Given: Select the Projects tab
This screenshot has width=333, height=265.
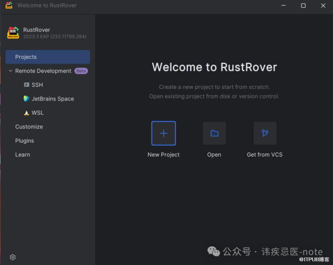Looking at the screenshot, I should tap(48, 57).
